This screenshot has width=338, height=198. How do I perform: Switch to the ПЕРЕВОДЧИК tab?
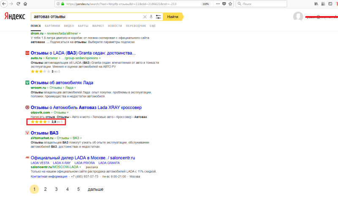pos(136,26)
